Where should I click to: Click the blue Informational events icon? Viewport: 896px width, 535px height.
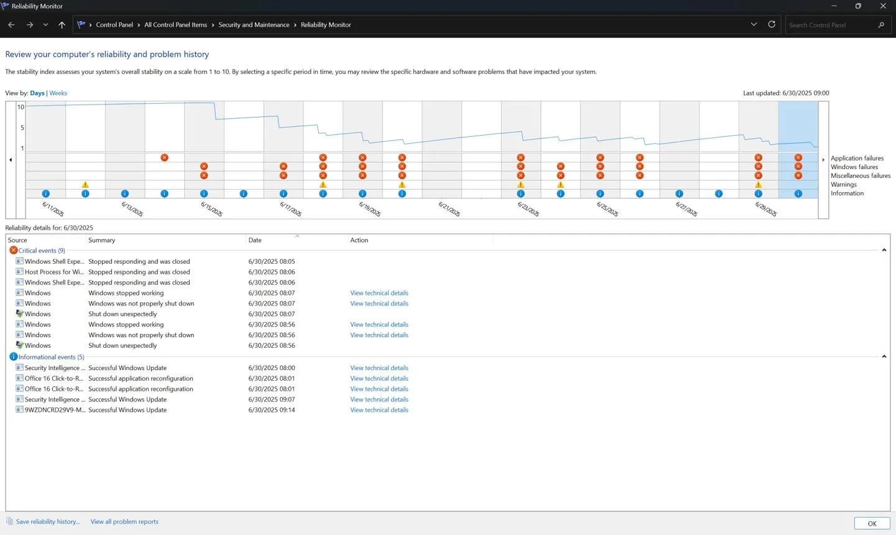click(13, 356)
